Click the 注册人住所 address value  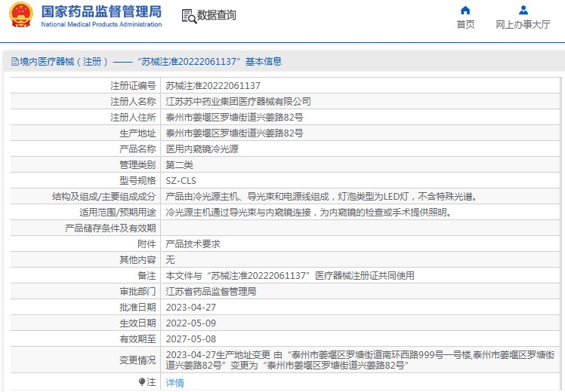235,118
